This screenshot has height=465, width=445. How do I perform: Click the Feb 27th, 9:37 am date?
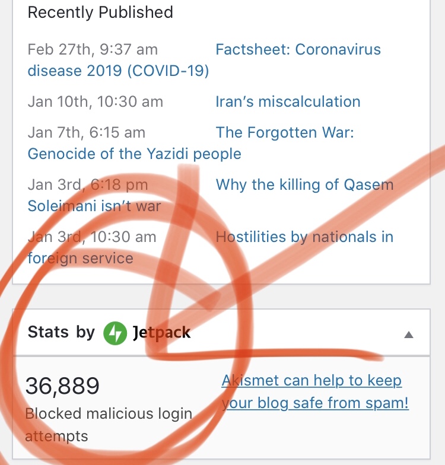point(93,49)
